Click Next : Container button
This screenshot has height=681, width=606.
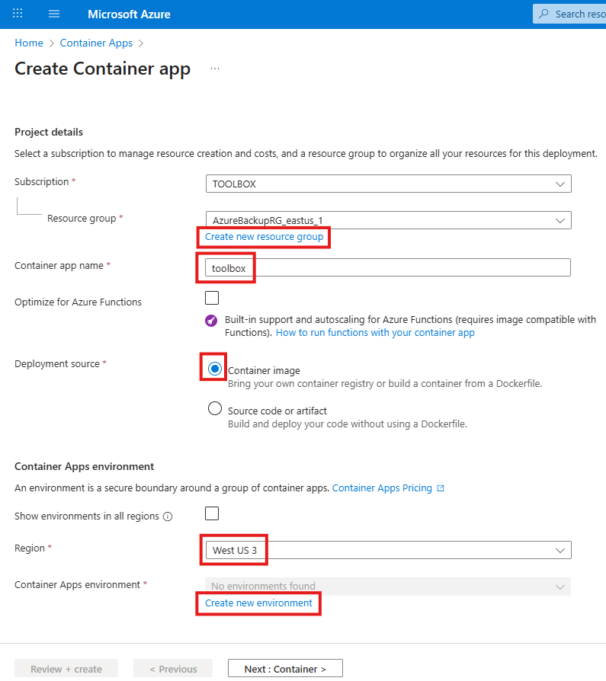[x=285, y=669]
